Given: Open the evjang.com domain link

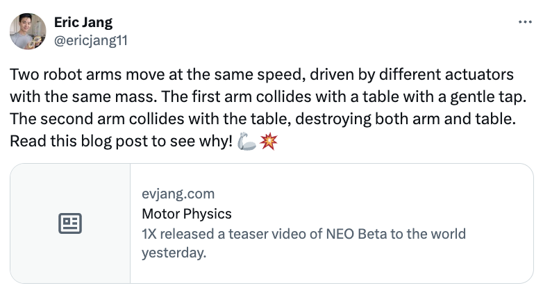Looking at the screenshot, I should [x=178, y=194].
